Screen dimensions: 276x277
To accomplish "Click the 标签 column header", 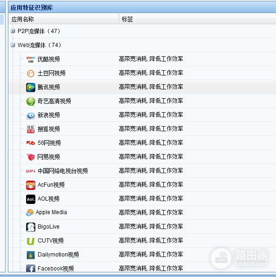I will pyautogui.click(x=198, y=19).
